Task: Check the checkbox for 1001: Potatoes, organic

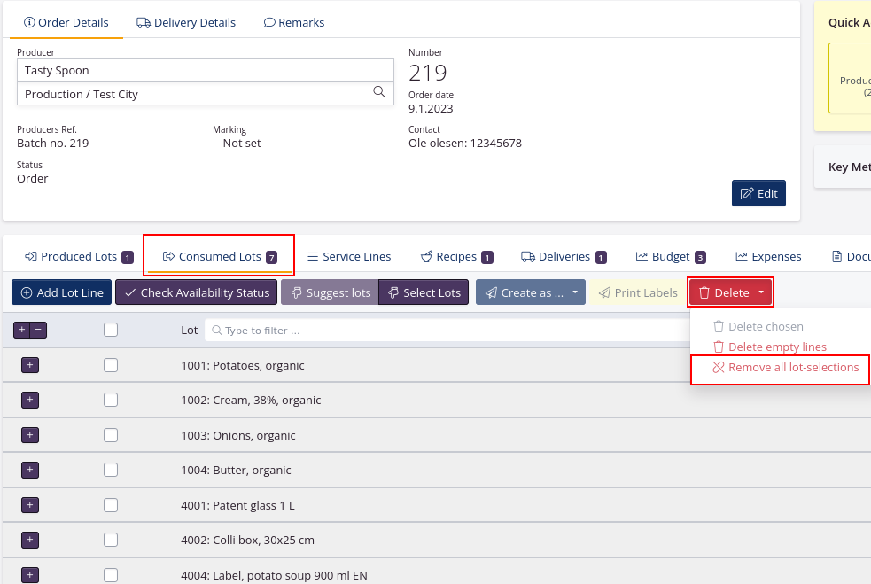Action: point(110,364)
